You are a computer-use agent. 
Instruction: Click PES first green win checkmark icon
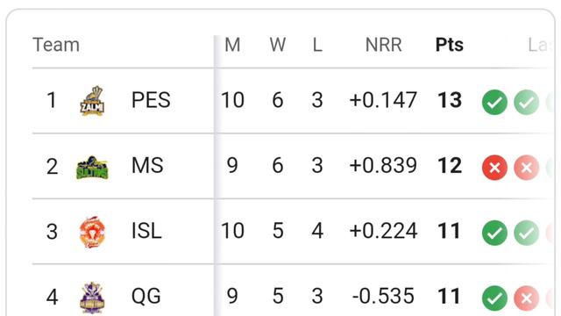click(494, 103)
